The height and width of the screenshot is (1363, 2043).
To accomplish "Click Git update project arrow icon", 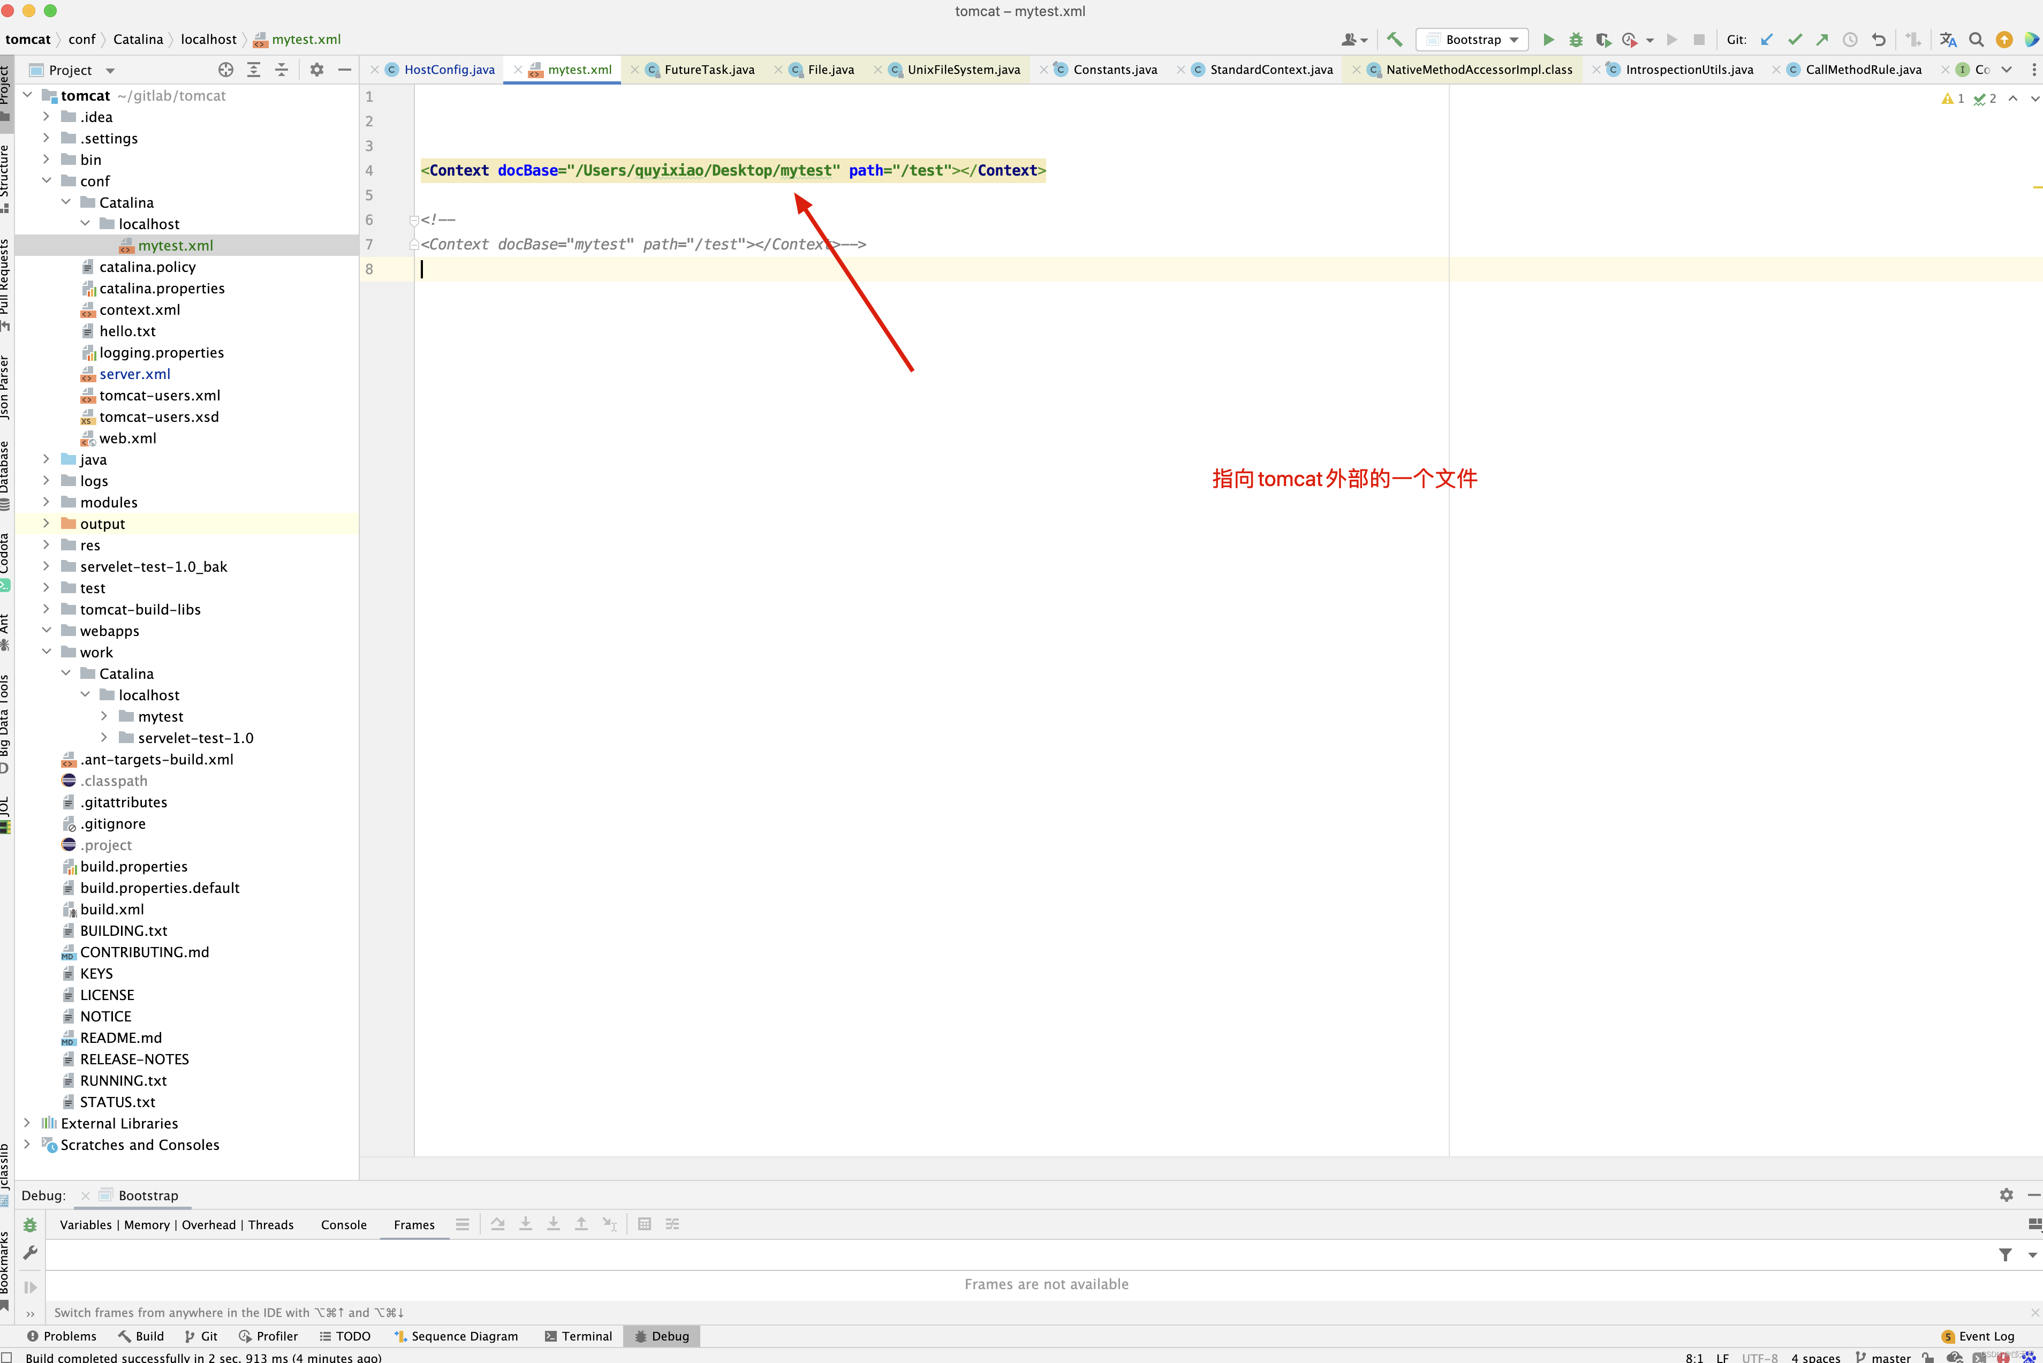I will click(1767, 40).
